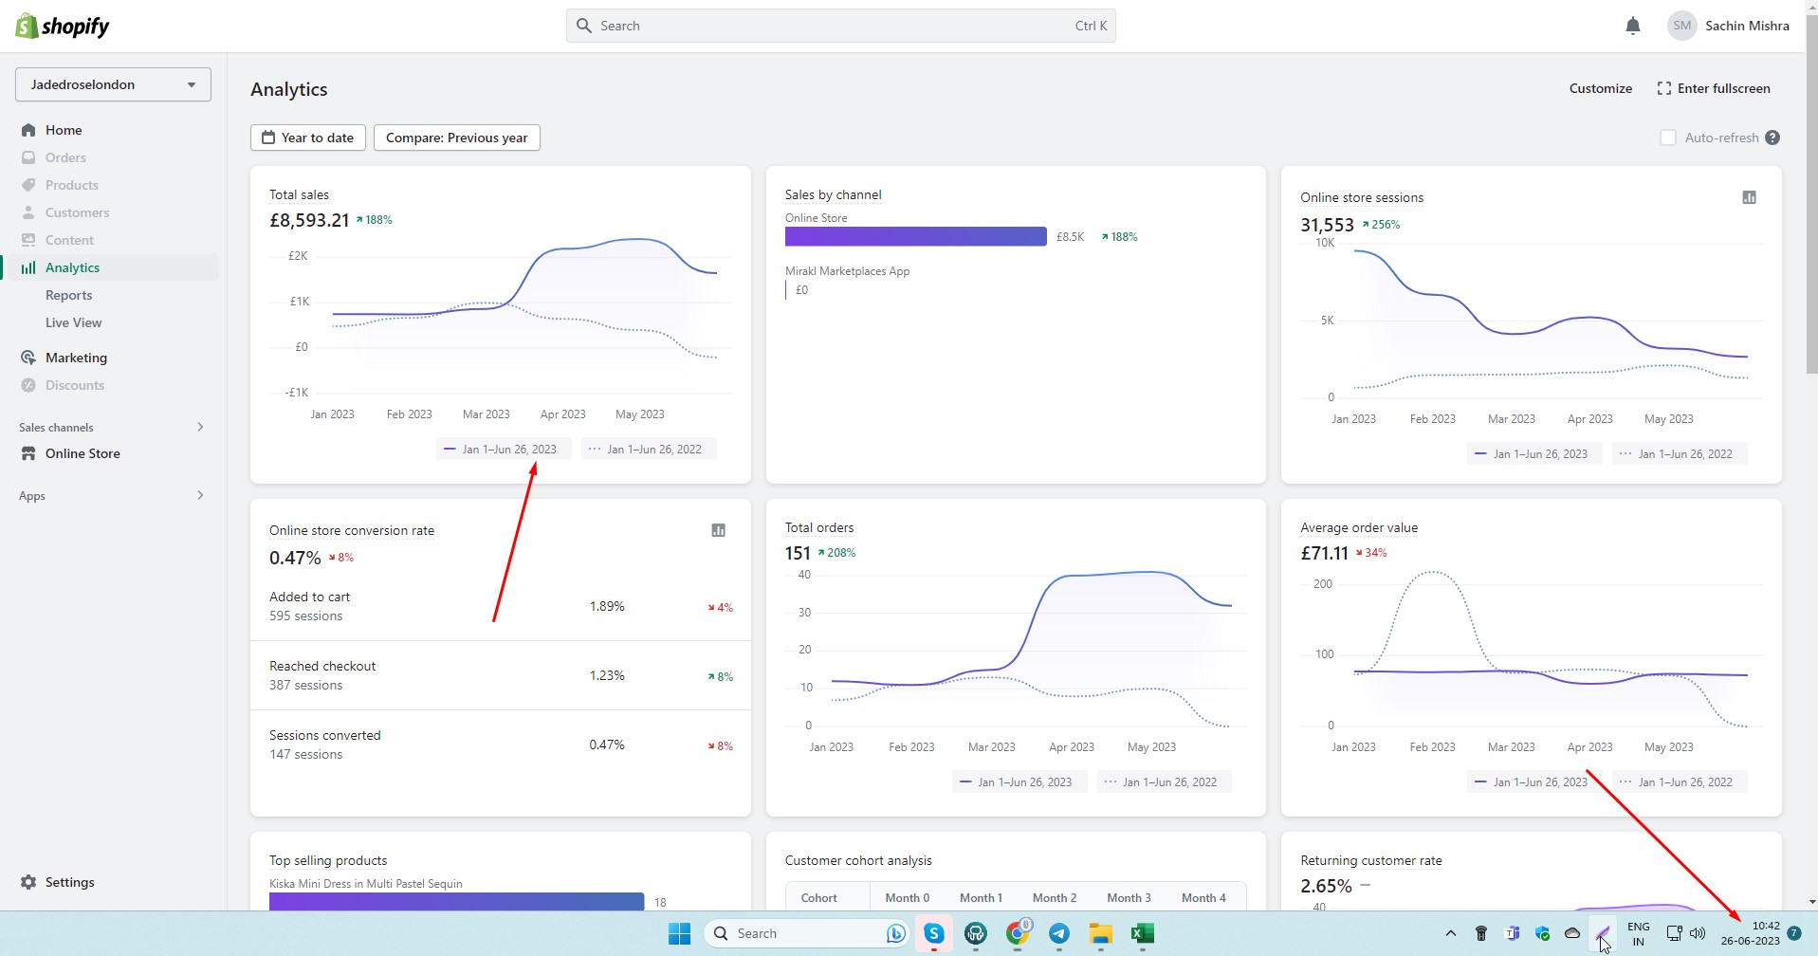Toggle 2023 legend on Online store sessions
The height and width of the screenshot is (956, 1818).
coord(1534,454)
